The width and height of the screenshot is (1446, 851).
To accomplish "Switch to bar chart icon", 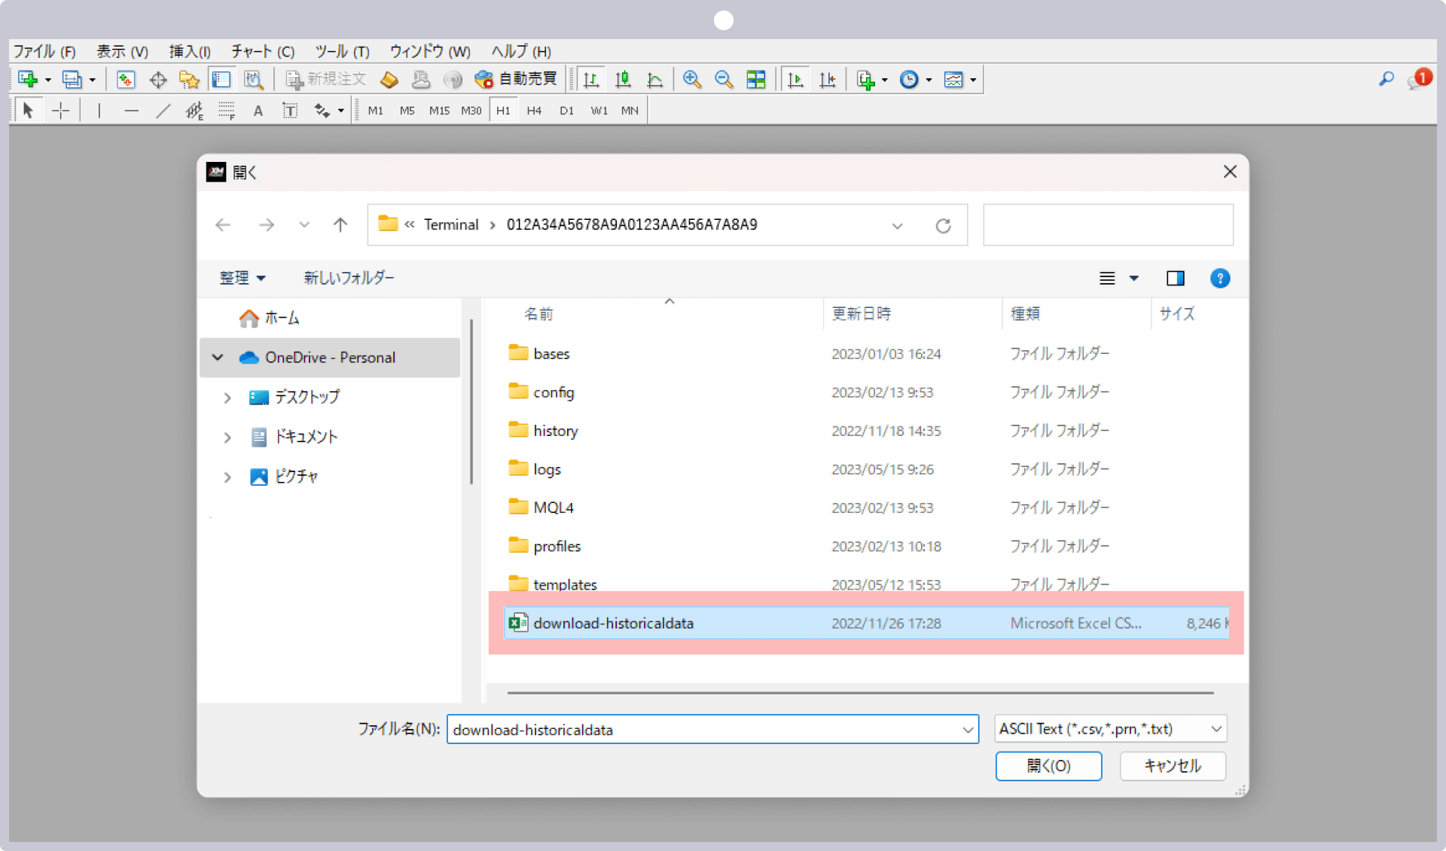I will point(591,79).
